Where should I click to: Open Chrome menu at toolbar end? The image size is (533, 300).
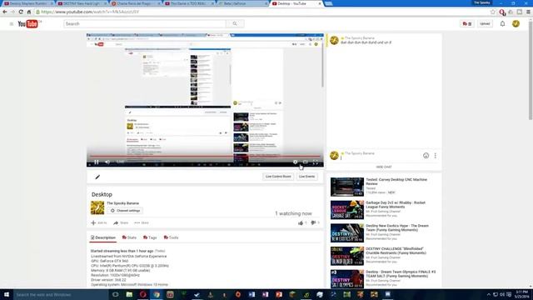(528, 12)
